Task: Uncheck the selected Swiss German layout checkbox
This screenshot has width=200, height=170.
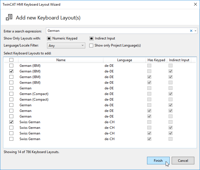Action: click(x=11, y=122)
